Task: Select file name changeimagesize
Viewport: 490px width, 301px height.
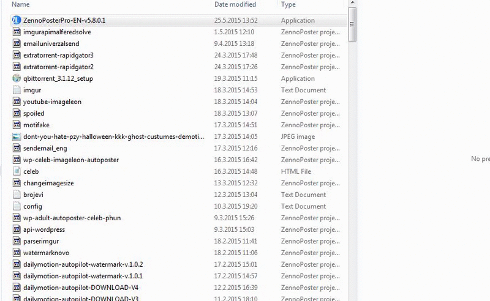Action: click(48, 183)
